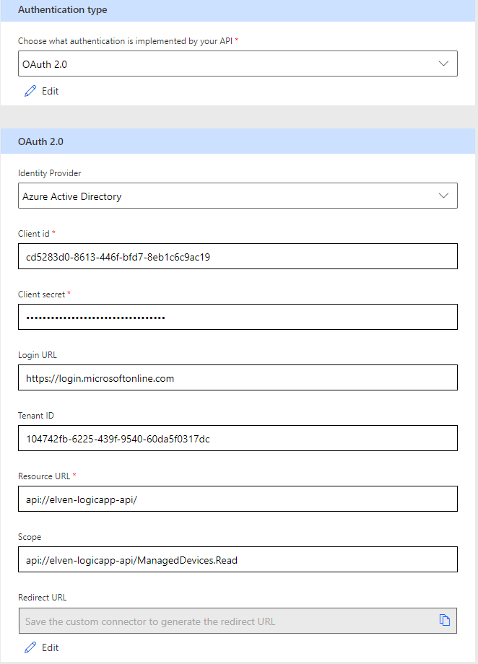Click the Scope input field

(238, 559)
